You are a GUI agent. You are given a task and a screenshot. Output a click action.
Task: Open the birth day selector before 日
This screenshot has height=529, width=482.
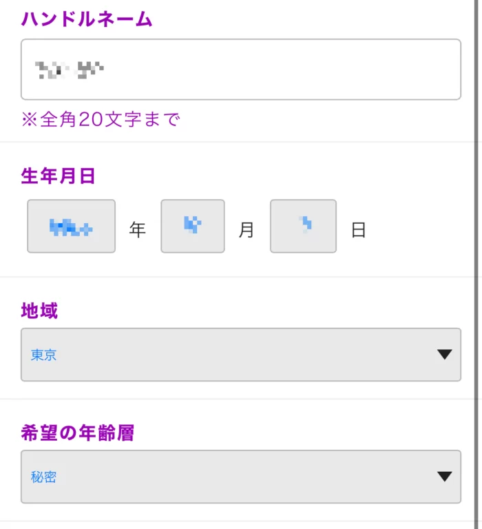click(303, 226)
